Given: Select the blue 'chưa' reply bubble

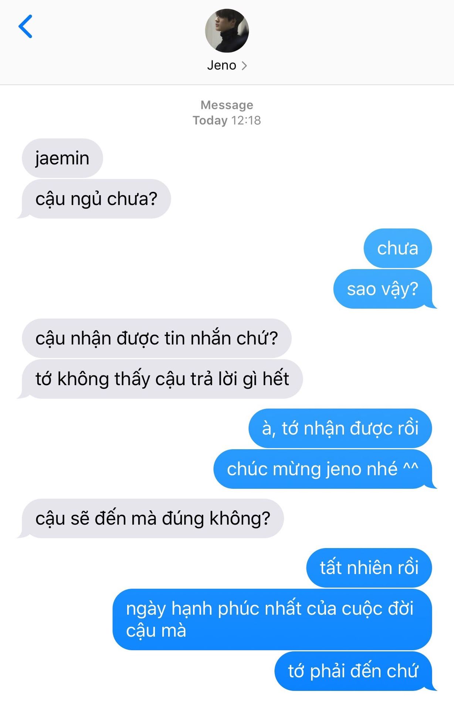Looking at the screenshot, I should [397, 248].
